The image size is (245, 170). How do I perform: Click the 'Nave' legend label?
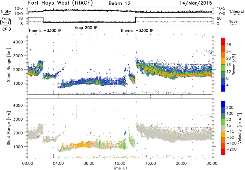tap(233, 21)
